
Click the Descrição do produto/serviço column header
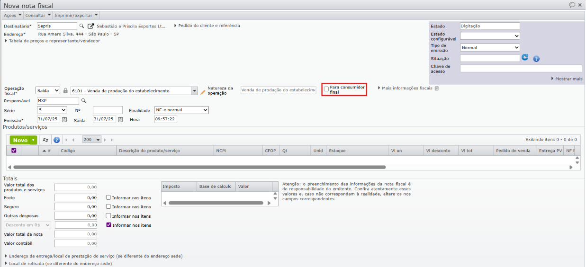point(165,151)
